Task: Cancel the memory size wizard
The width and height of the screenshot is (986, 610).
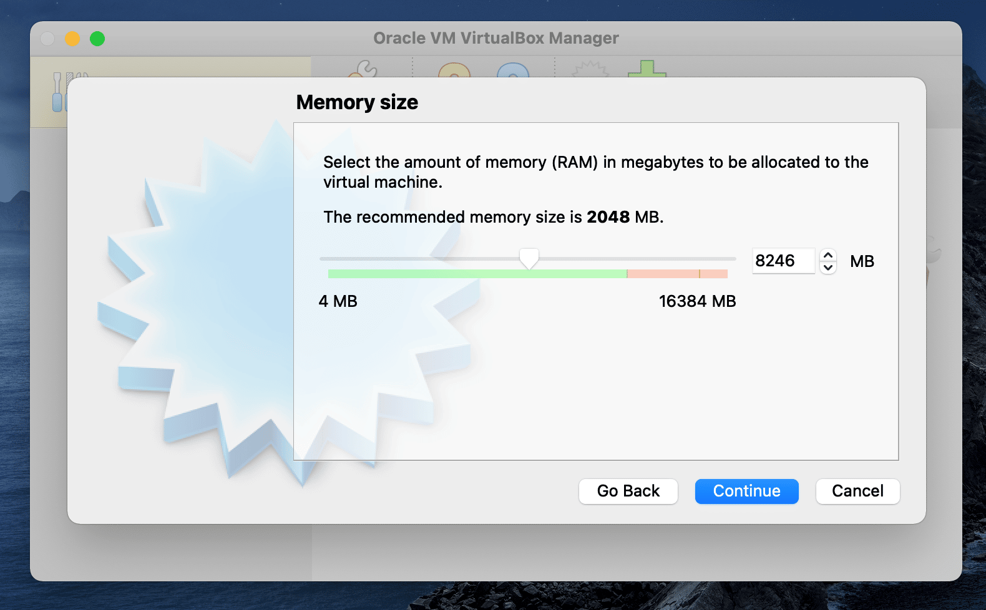Action: tap(857, 491)
